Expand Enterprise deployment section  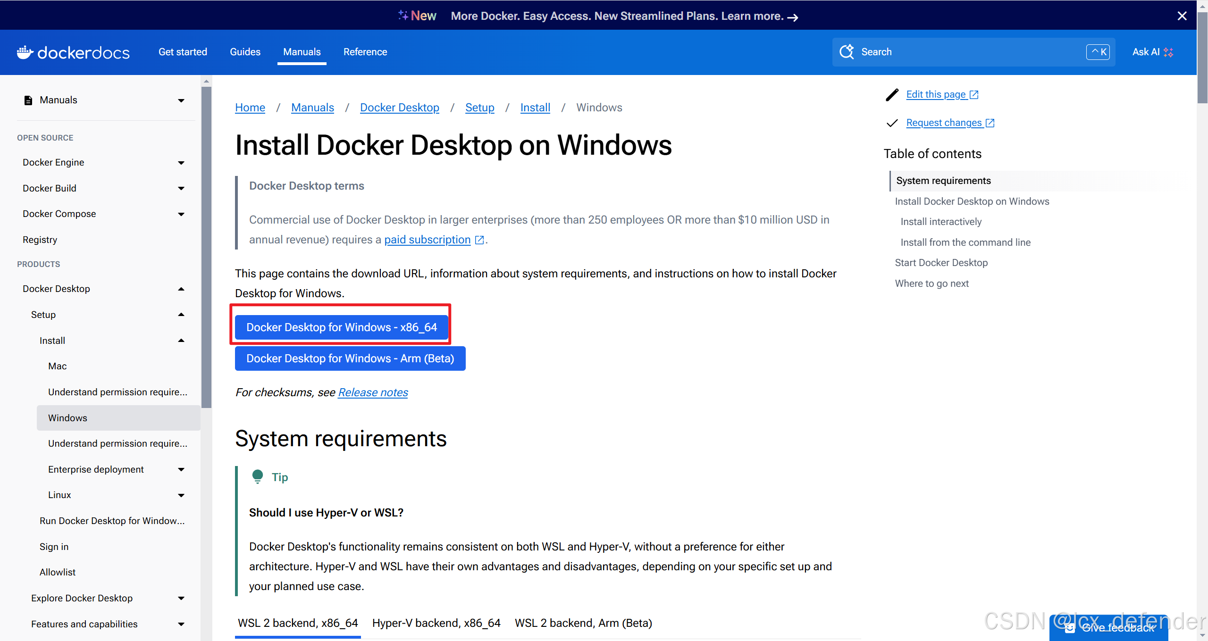coord(181,469)
